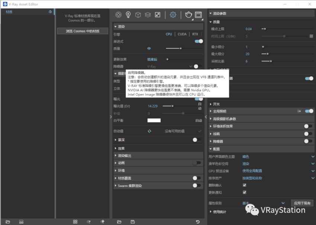Open the 白平衡 white color swatch
Screen dimensions: 316x225
tap(154, 120)
